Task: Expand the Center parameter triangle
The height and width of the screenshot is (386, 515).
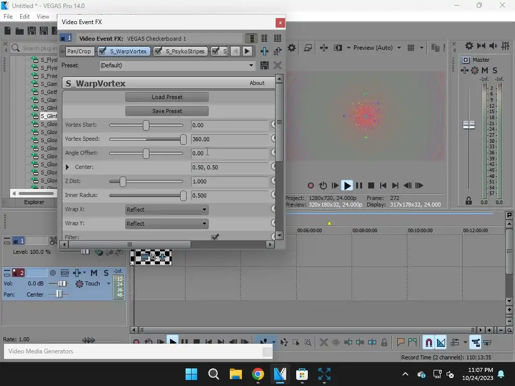Action: 67,167
